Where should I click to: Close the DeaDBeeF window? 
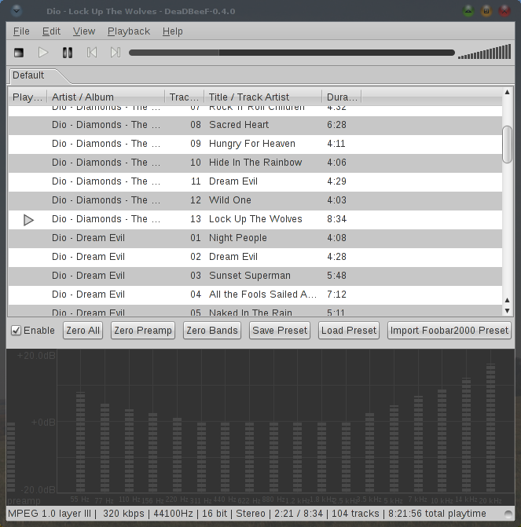pyautogui.click(x=504, y=11)
